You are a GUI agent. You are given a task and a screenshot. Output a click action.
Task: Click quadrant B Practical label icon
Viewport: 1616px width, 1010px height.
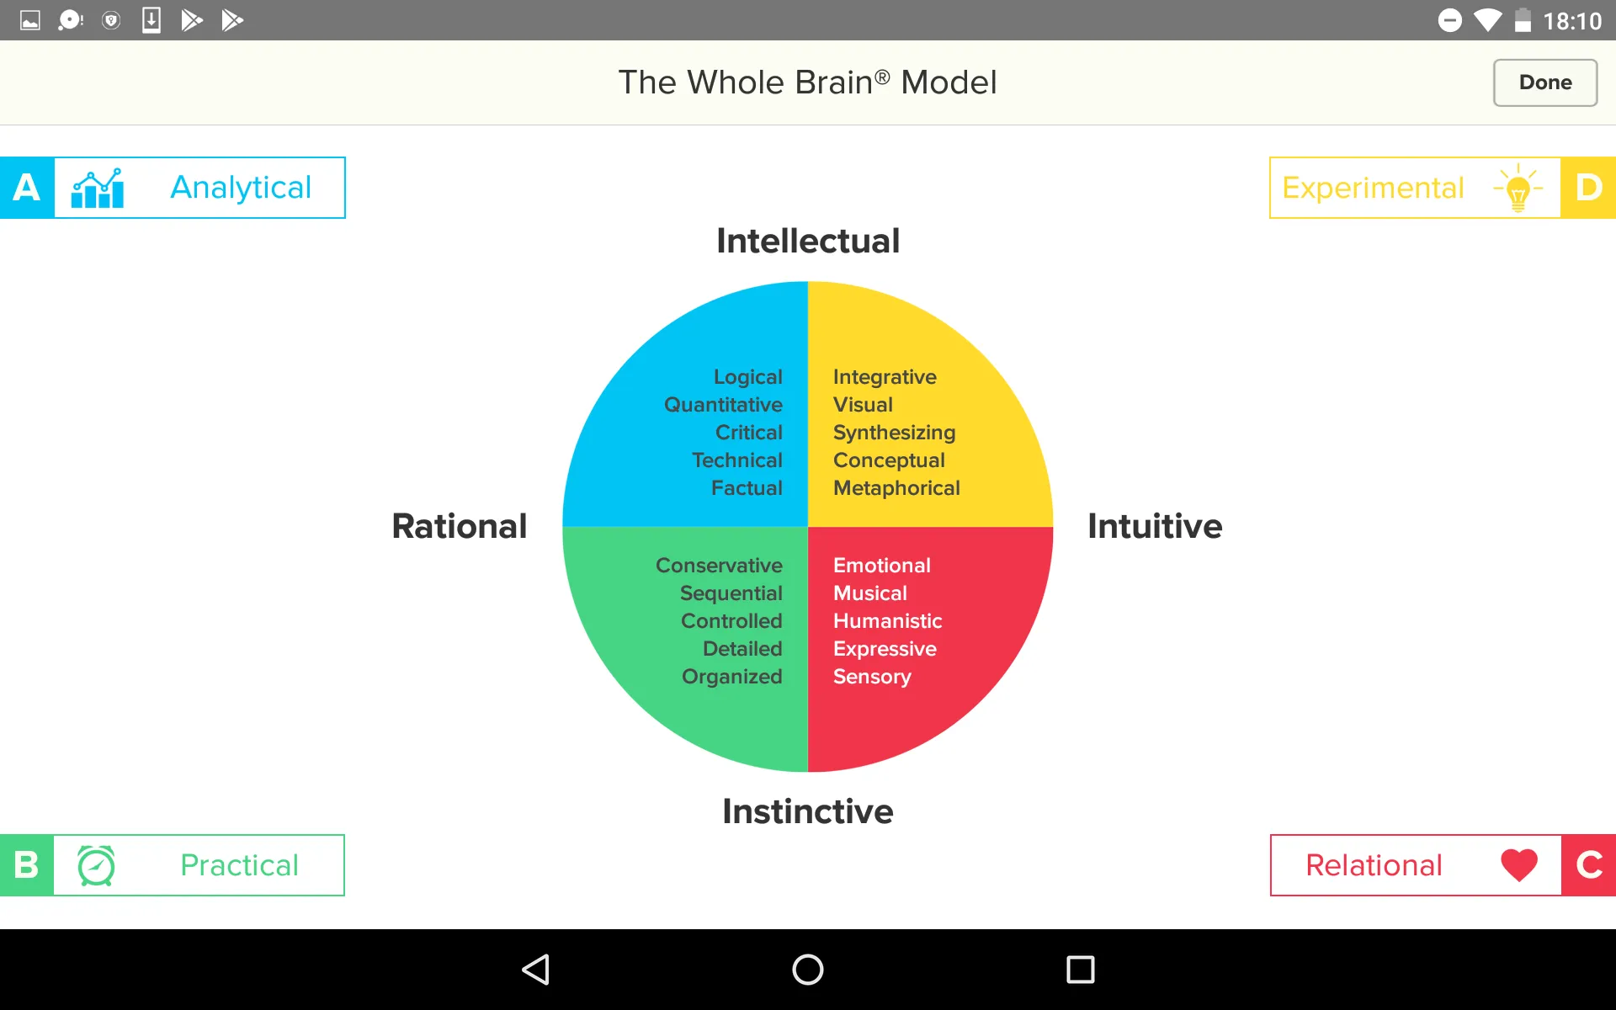coord(93,864)
